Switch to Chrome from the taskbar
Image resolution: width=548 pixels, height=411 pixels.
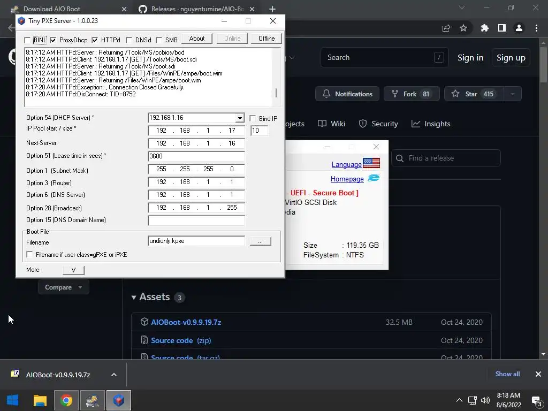66,400
